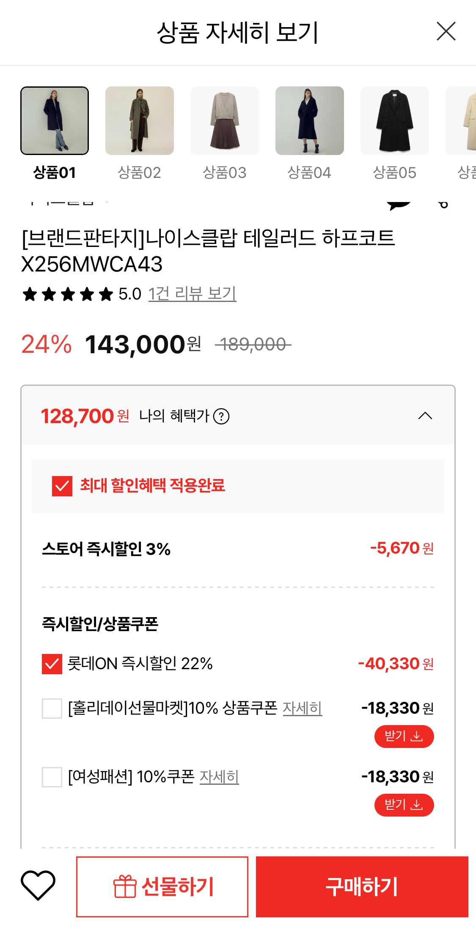This screenshot has width=476, height=925.
Task: Select the 상품02 thumbnail
Action: (140, 121)
